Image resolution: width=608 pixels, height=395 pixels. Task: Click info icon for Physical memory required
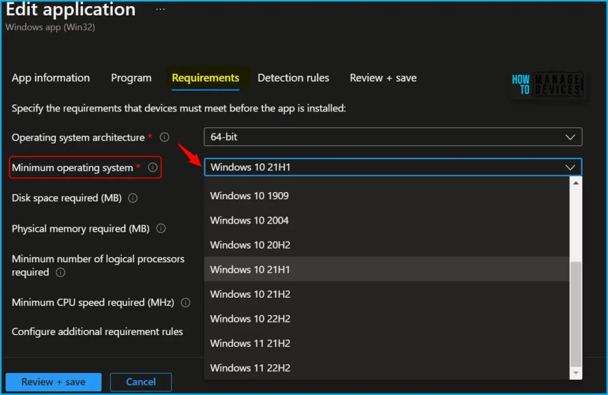click(x=161, y=228)
